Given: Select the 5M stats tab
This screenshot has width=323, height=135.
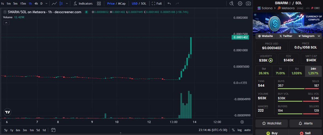Looking at the screenshot, I should point(264,71).
